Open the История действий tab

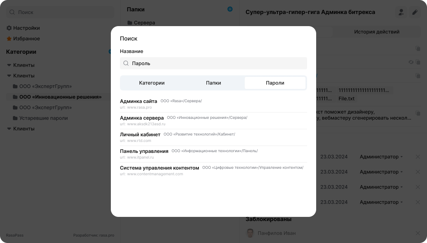tap(377, 32)
